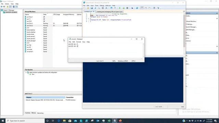Open Tools menu in PowerShell ISE
The height and width of the screenshot is (123, 219).
pyautogui.click(x=96, y=5)
